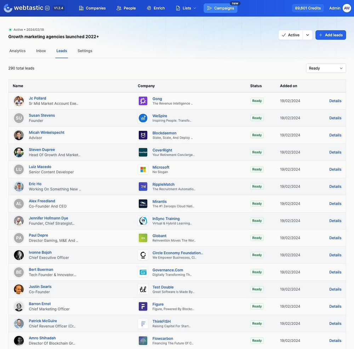Click the Company column header
Image resolution: width=354 pixels, height=349 pixels.
(x=146, y=86)
